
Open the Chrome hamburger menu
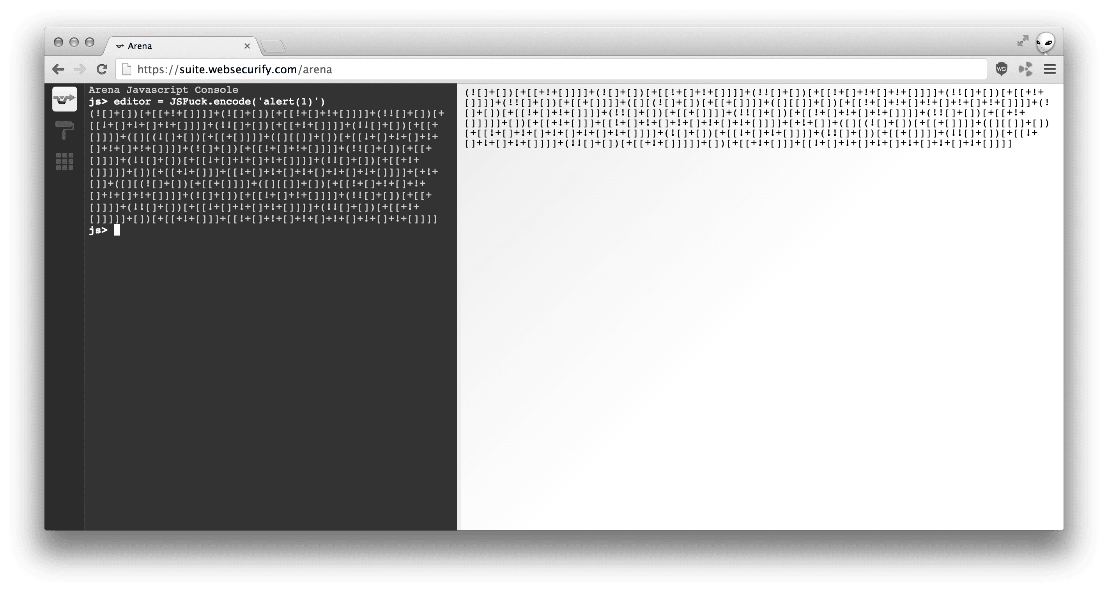pos(1050,69)
